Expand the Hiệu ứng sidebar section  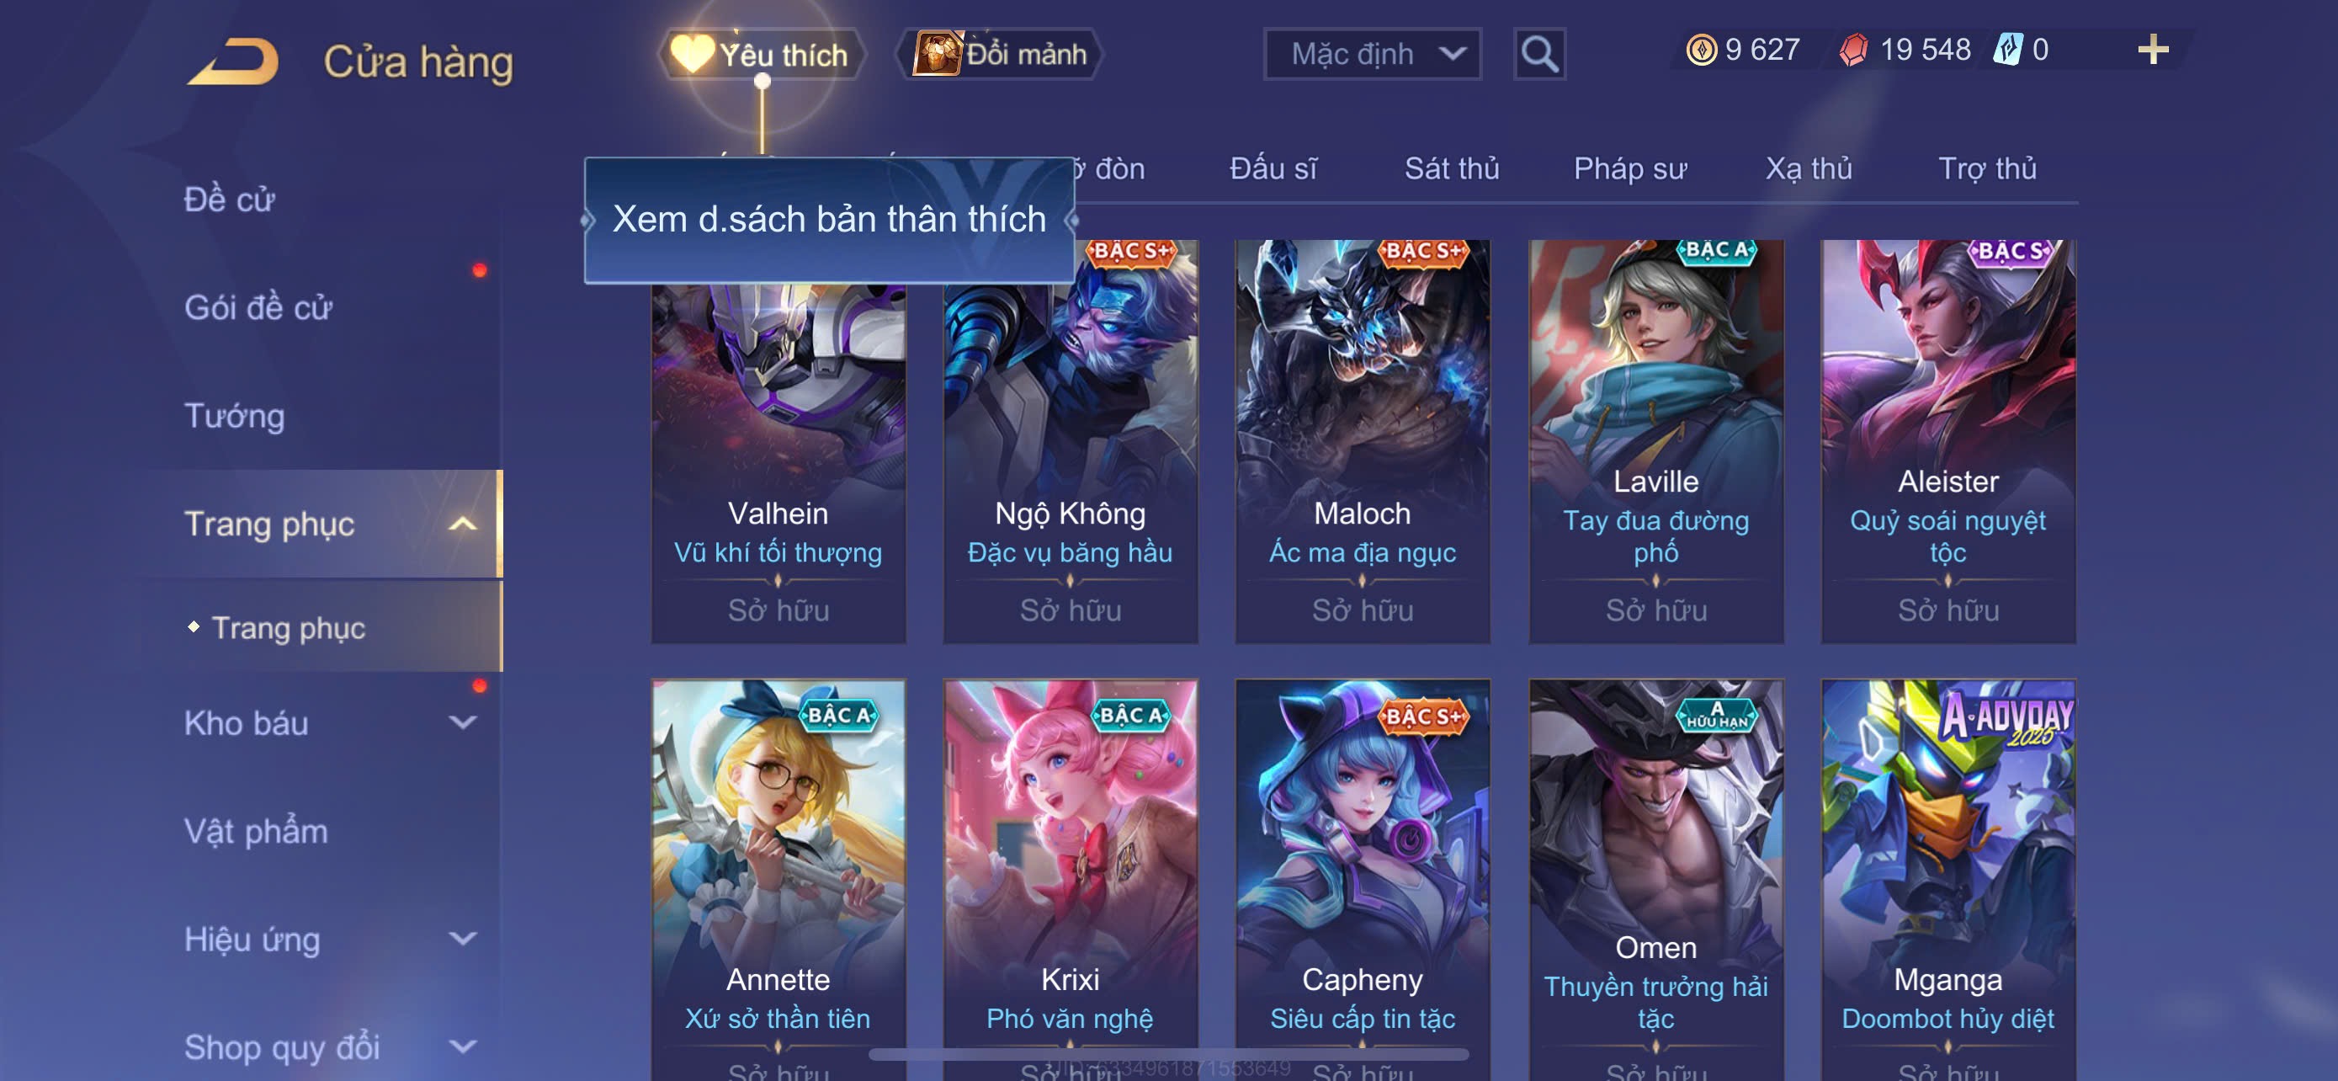(x=463, y=940)
